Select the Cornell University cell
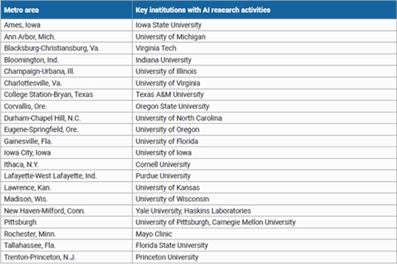 point(265,164)
